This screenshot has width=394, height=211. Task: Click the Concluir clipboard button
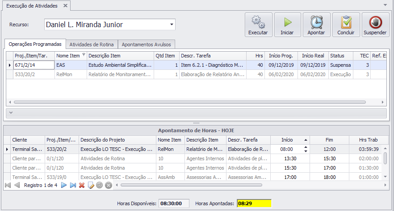346,25
